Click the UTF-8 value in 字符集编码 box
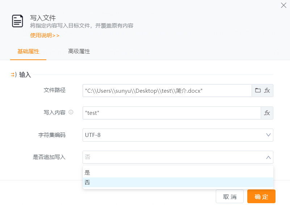 (x=93, y=135)
